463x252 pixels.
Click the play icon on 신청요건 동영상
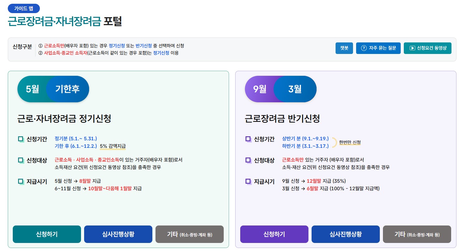click(x=412, y=48)
